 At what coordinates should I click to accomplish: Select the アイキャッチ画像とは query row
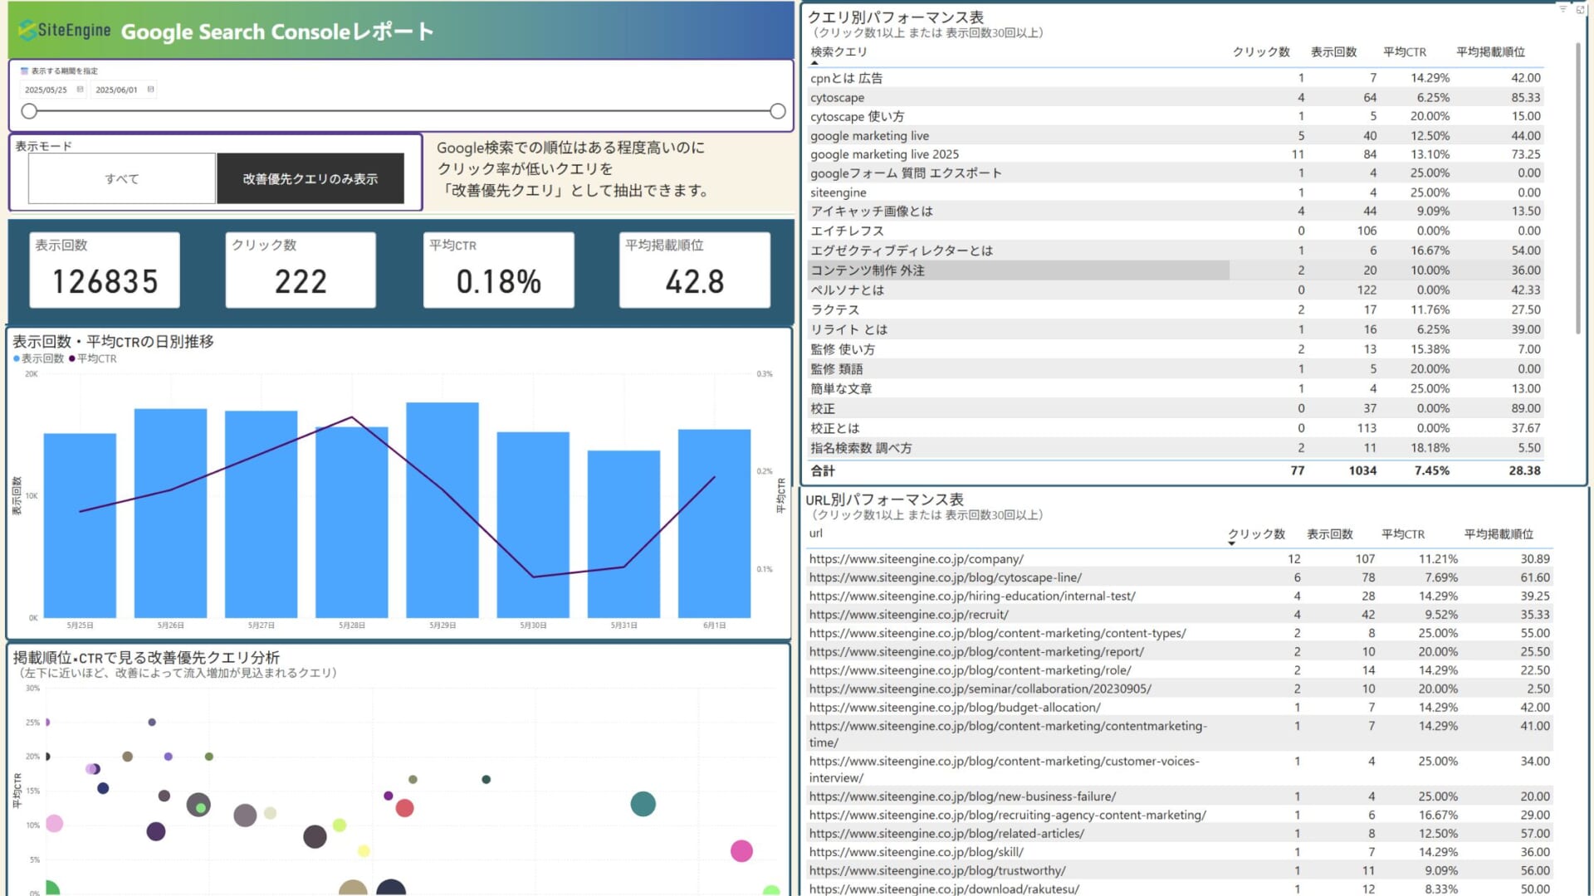1176,212
